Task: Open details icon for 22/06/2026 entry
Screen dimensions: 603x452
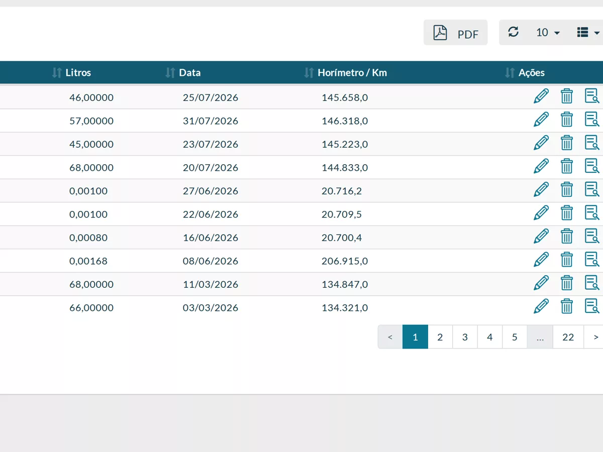Action: tap(592, 212)
